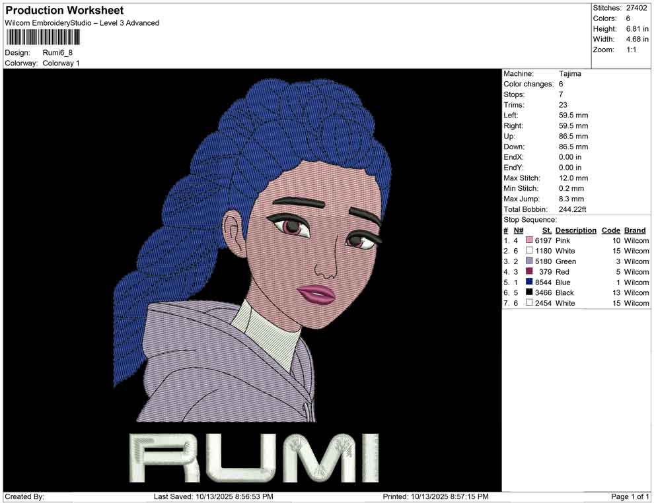Click the Code column header
The width and height of the screenshot is (654, 503).
tap(610, 230)
